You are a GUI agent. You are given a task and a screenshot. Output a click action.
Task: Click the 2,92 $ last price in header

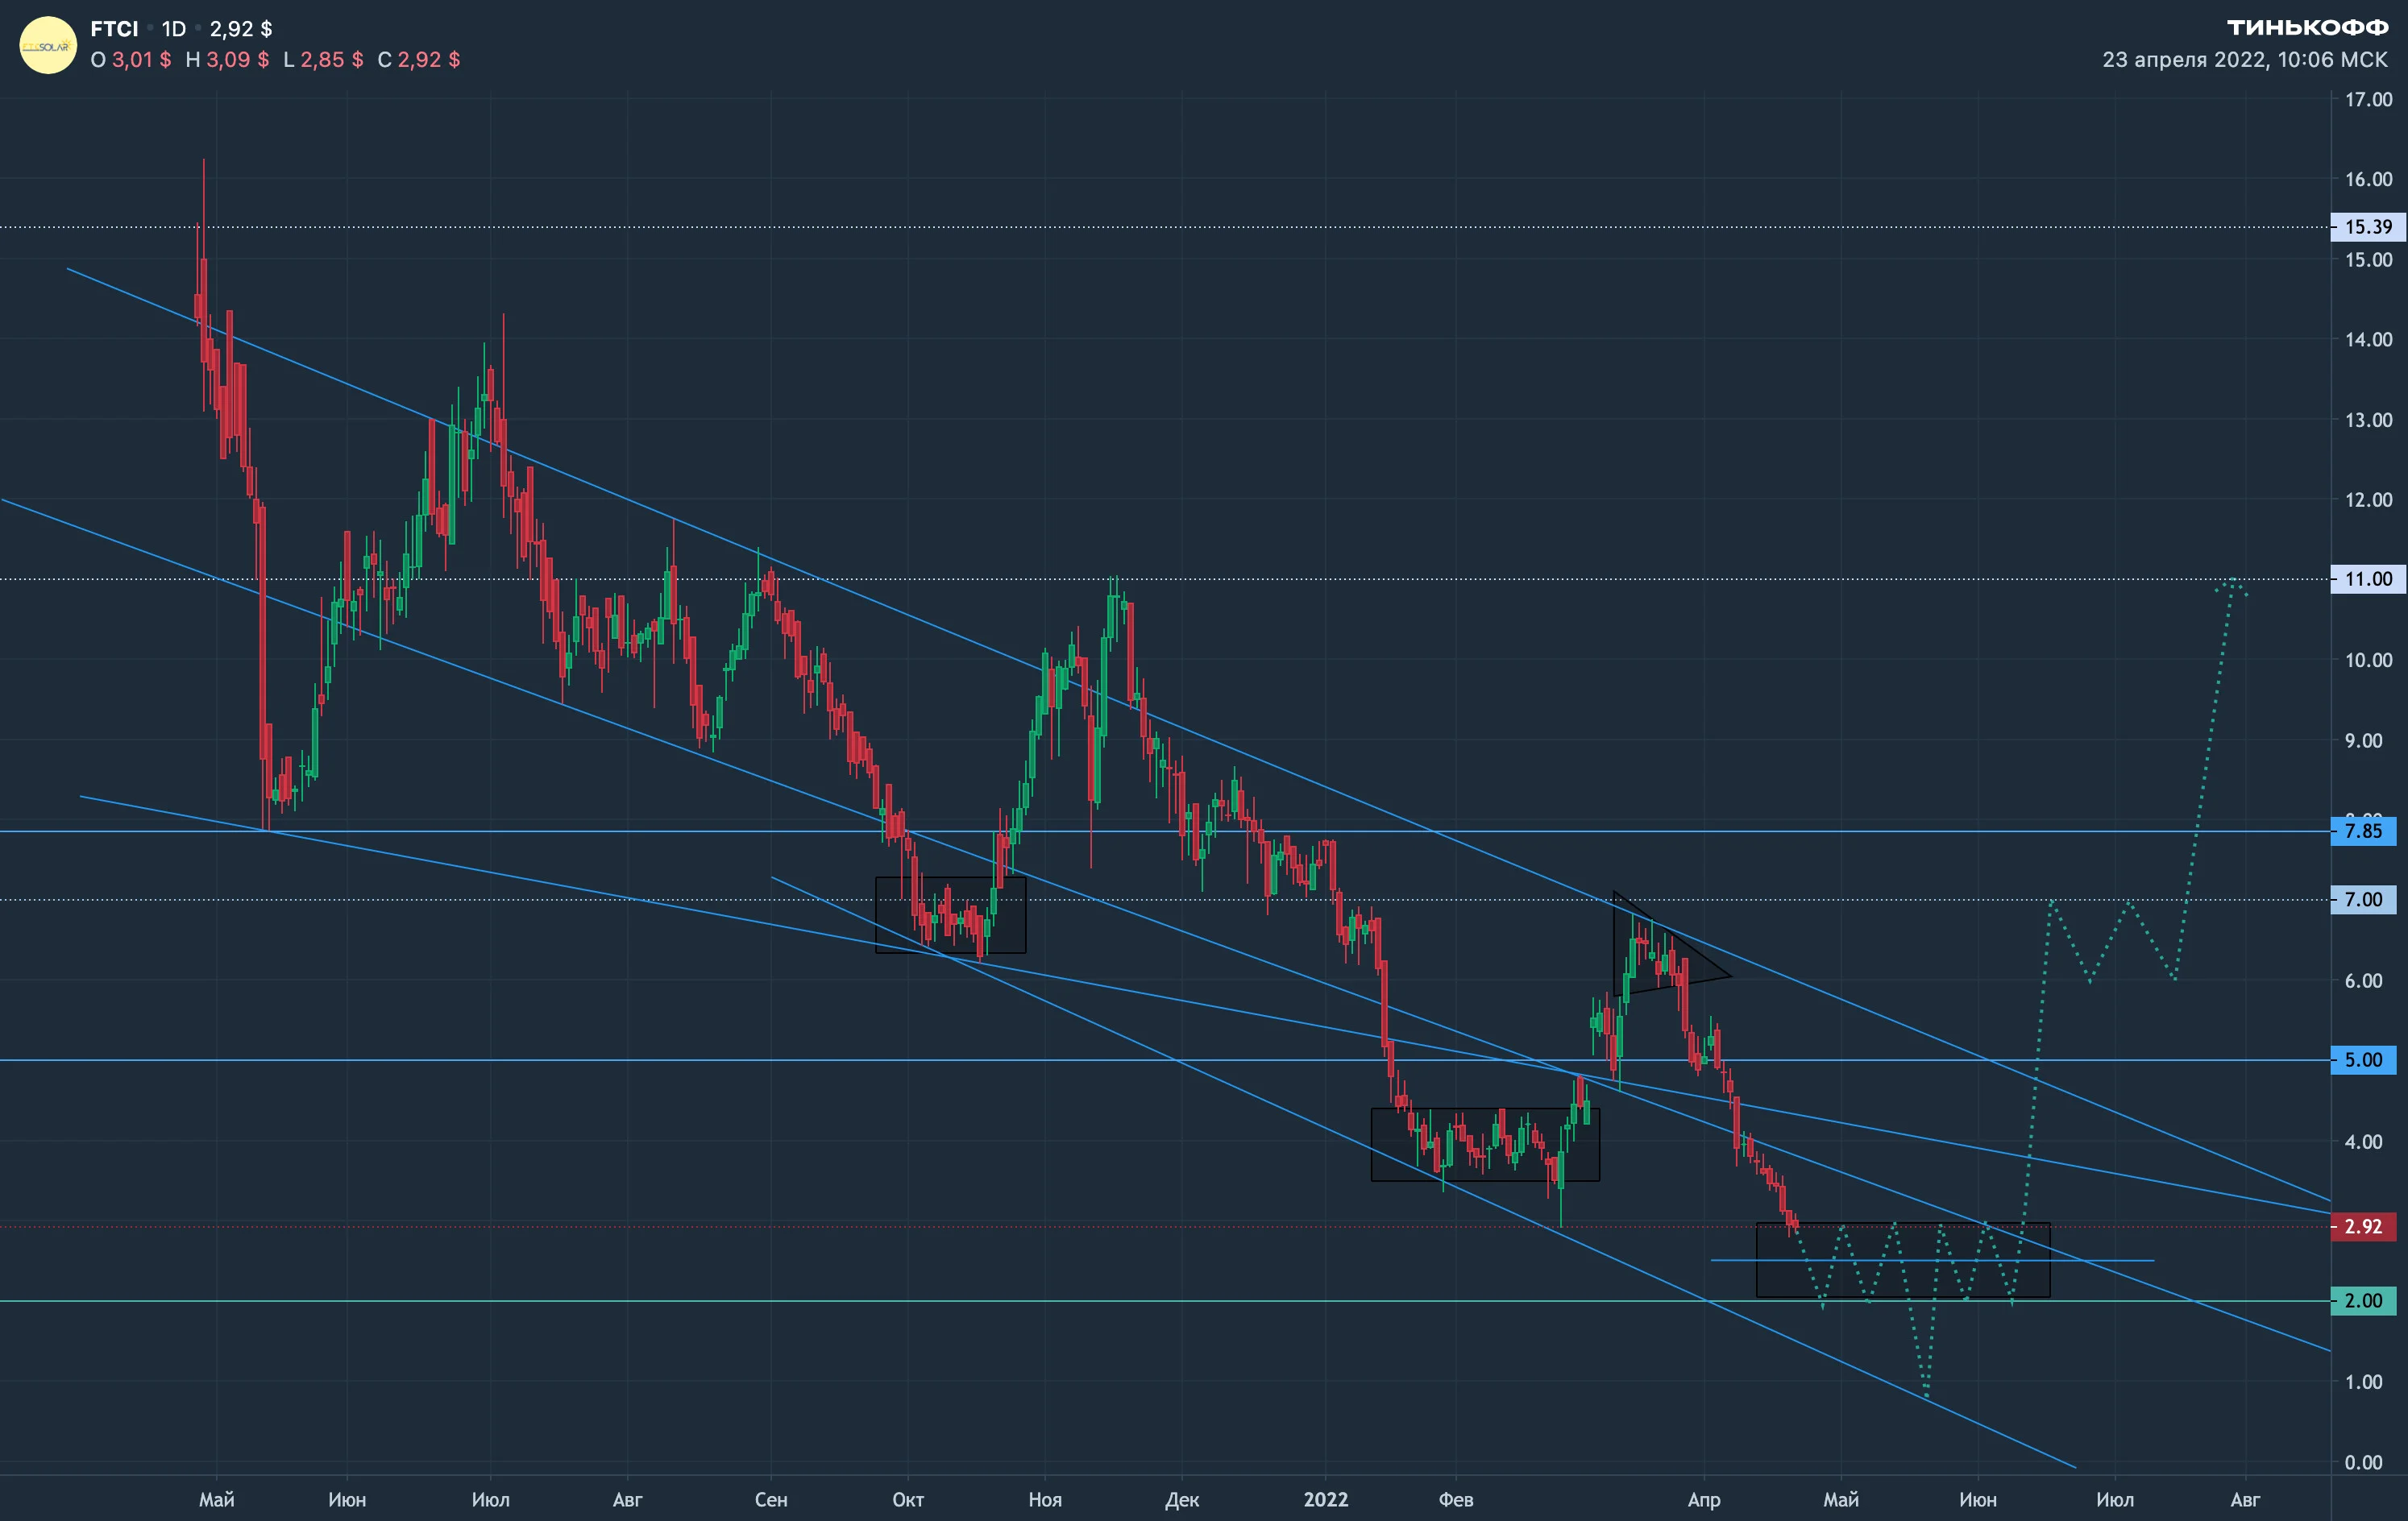pos(240,29)
